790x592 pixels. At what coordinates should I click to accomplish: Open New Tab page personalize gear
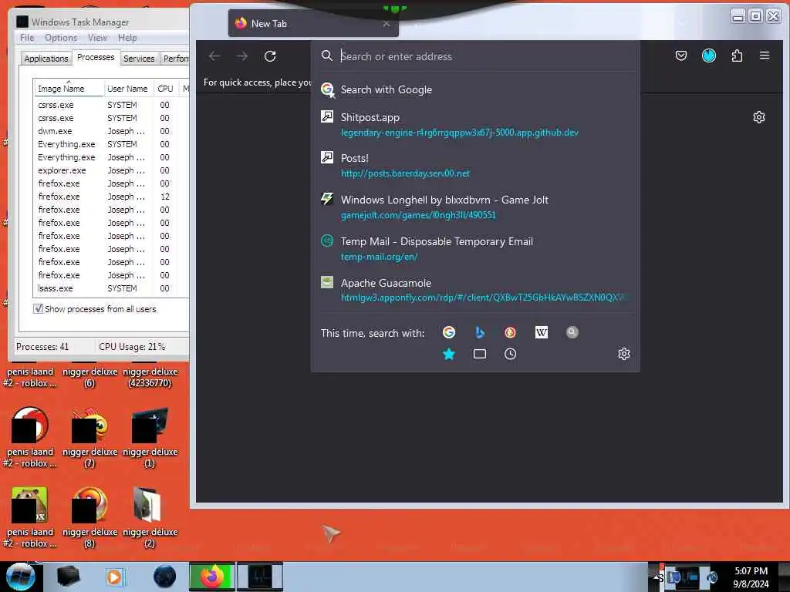click(759, 117)
